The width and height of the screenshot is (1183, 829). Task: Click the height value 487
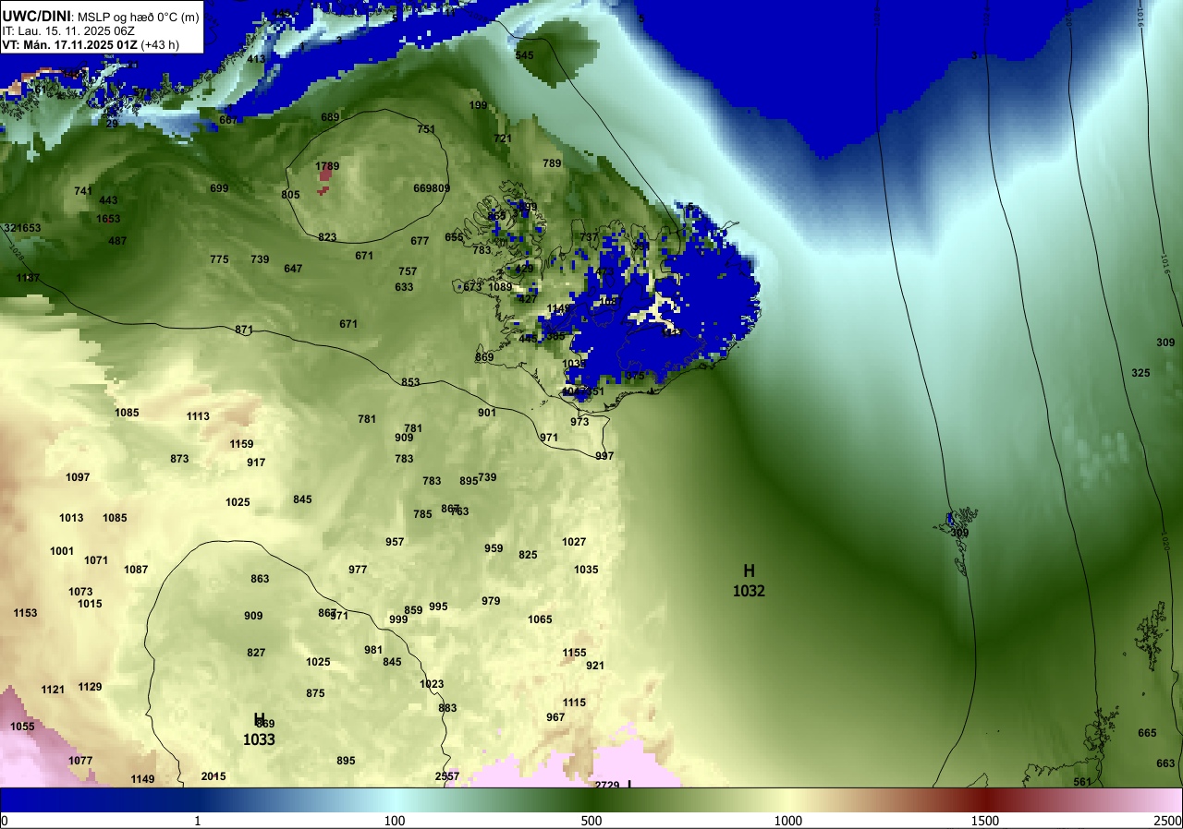pos(117,241)
